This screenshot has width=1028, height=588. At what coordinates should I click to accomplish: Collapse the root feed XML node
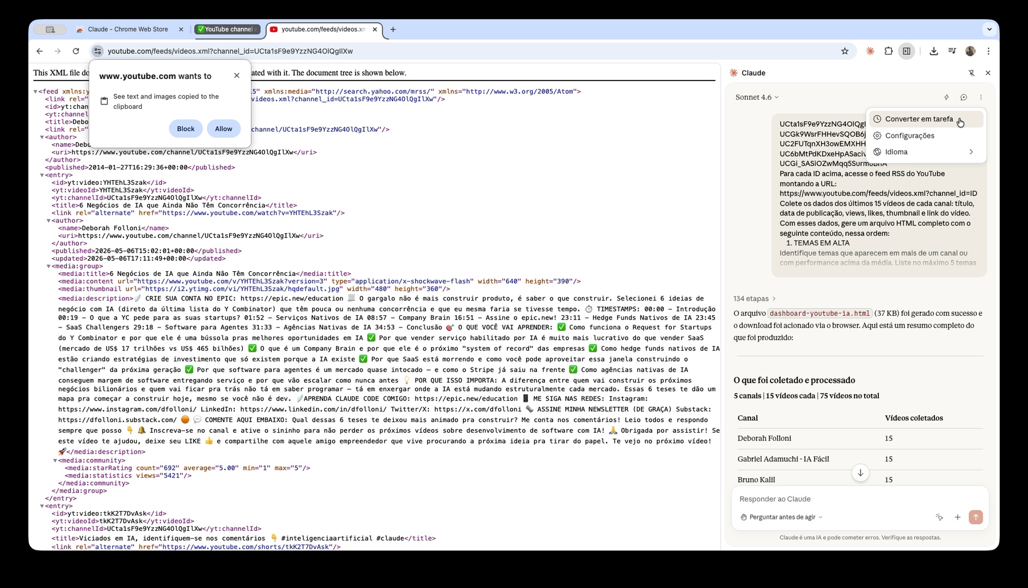click(35, 92)
